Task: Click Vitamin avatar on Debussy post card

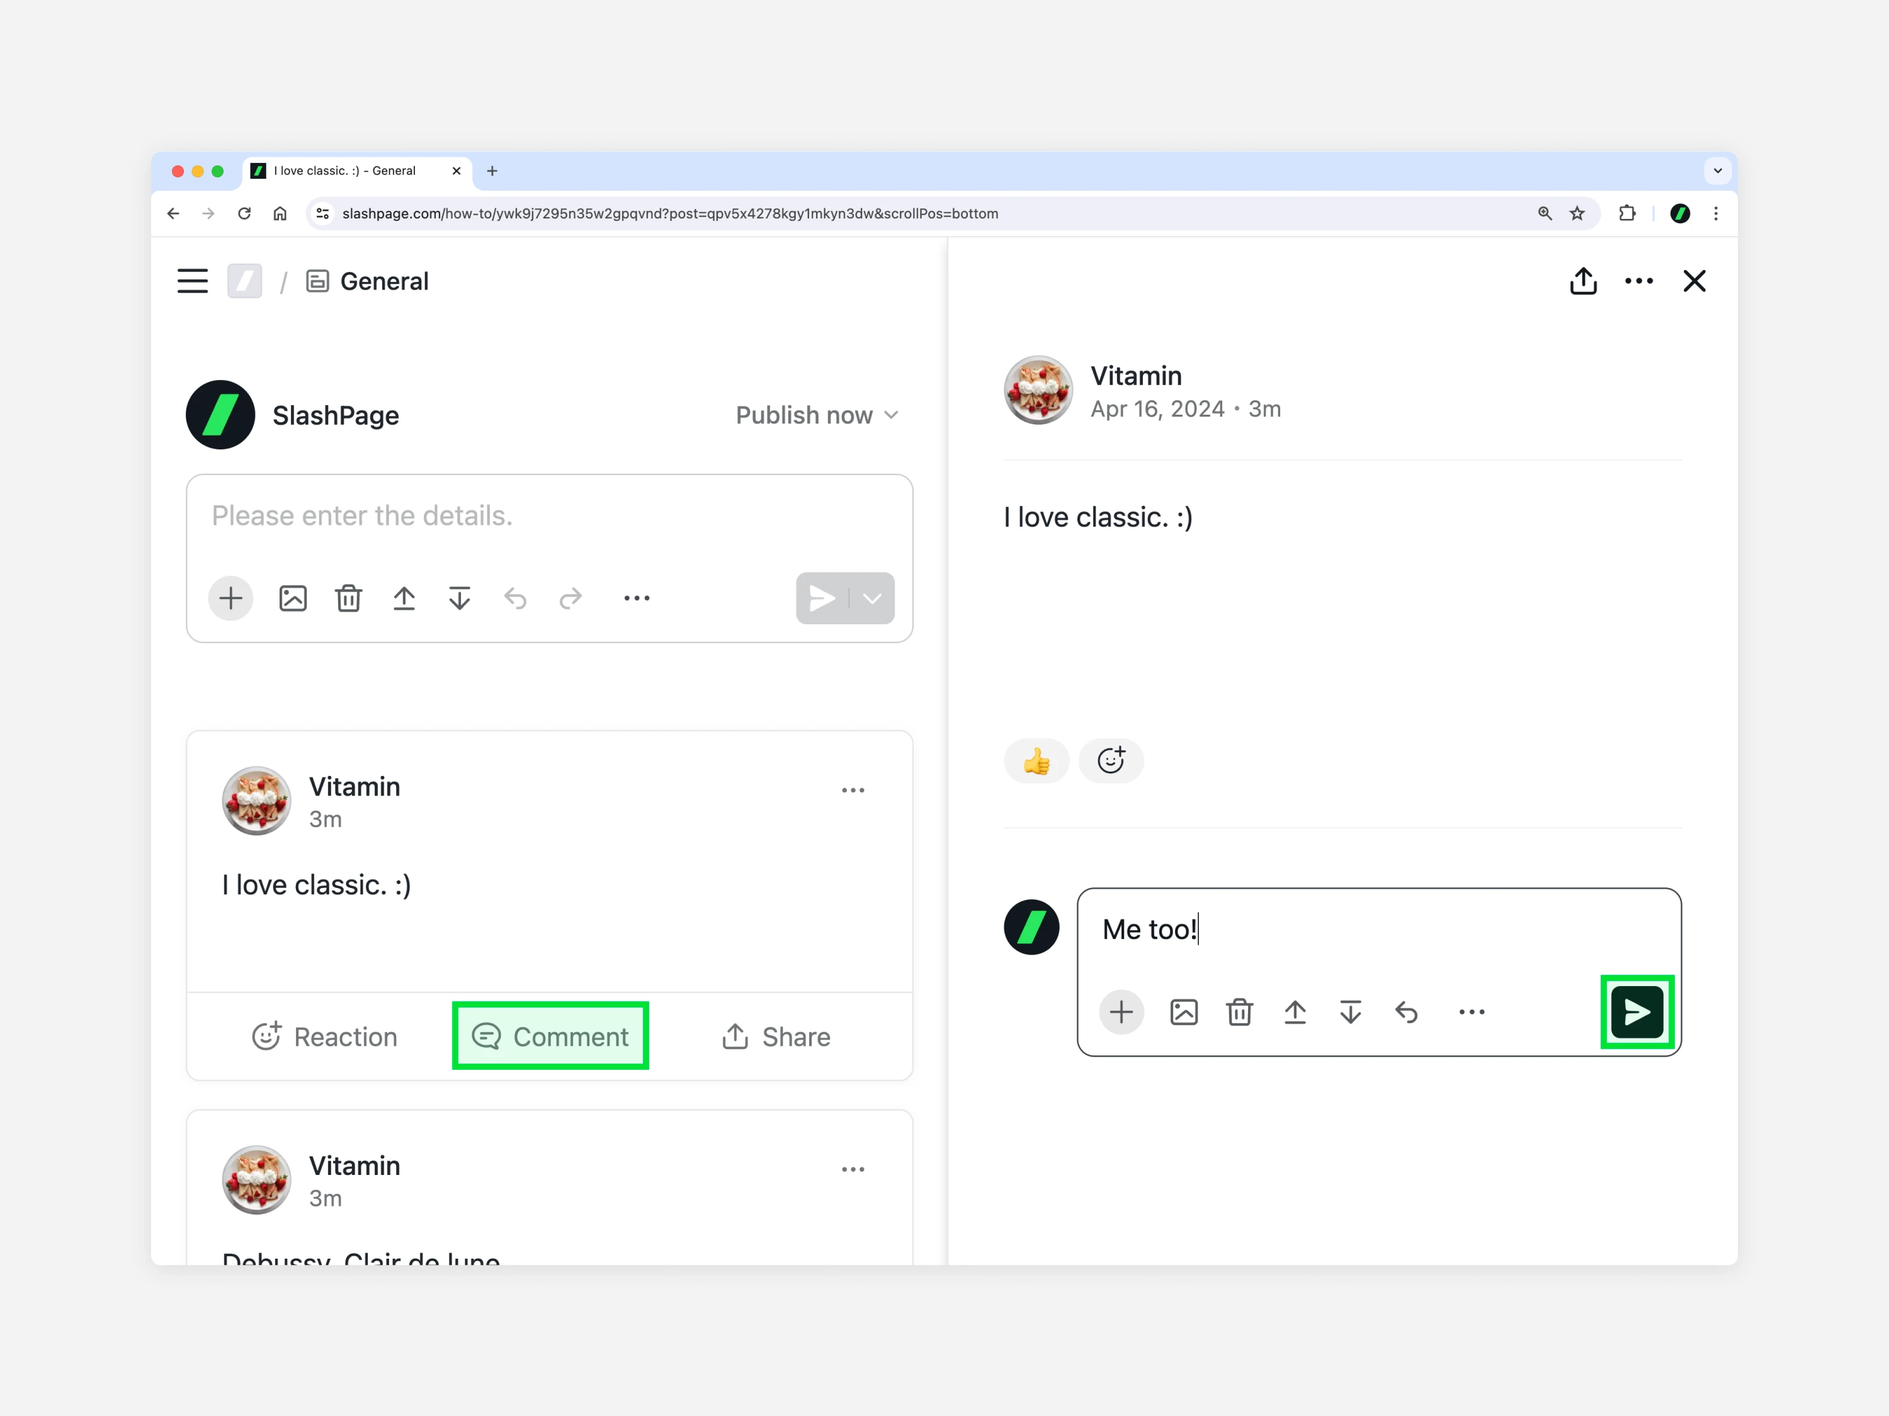Action: tap(256, 1179)
